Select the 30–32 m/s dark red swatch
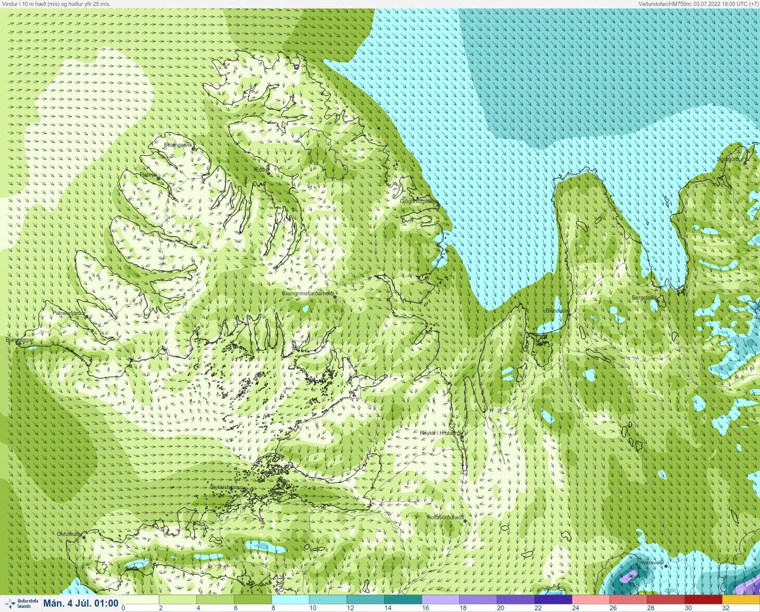Viewport: 760px width, 612px height. pos(704,600)
